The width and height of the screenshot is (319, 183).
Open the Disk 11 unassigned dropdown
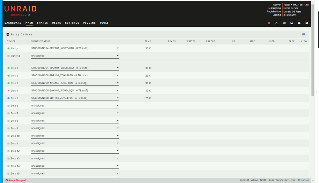tap(75, 143)
